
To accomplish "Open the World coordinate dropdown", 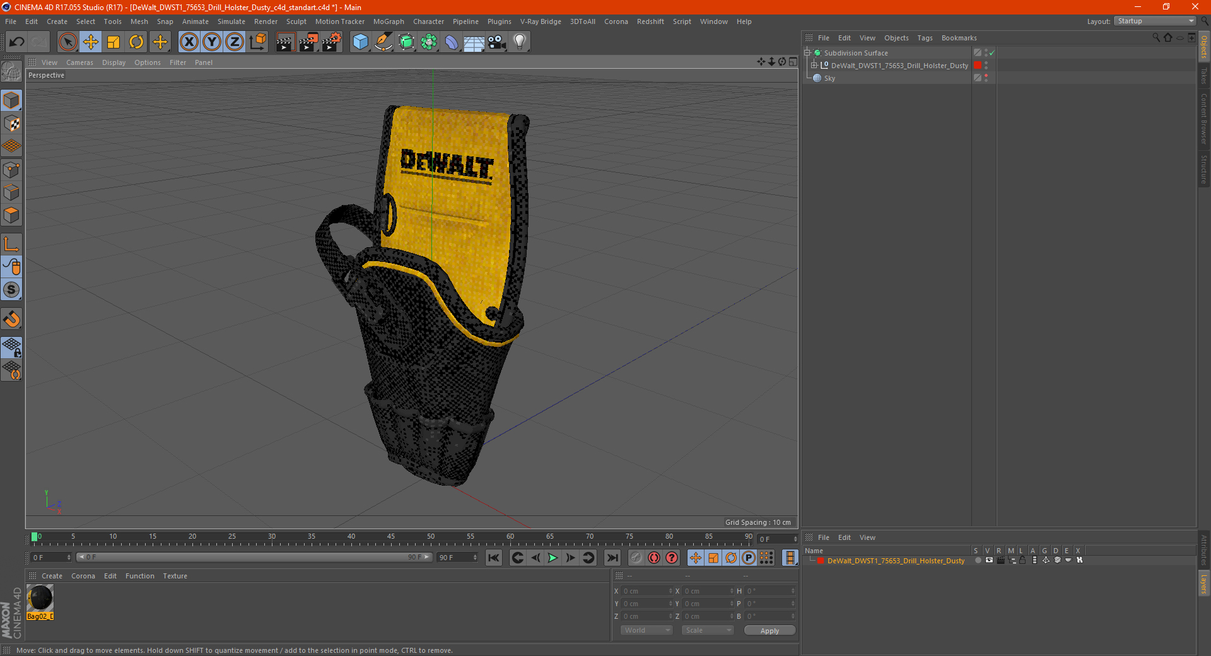I will (x=646, y=630).
